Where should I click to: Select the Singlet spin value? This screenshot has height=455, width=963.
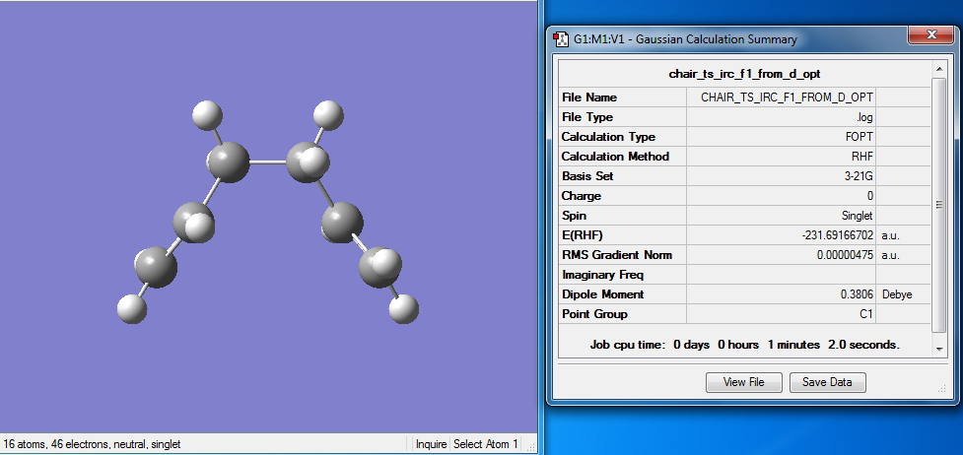(858, 216)
